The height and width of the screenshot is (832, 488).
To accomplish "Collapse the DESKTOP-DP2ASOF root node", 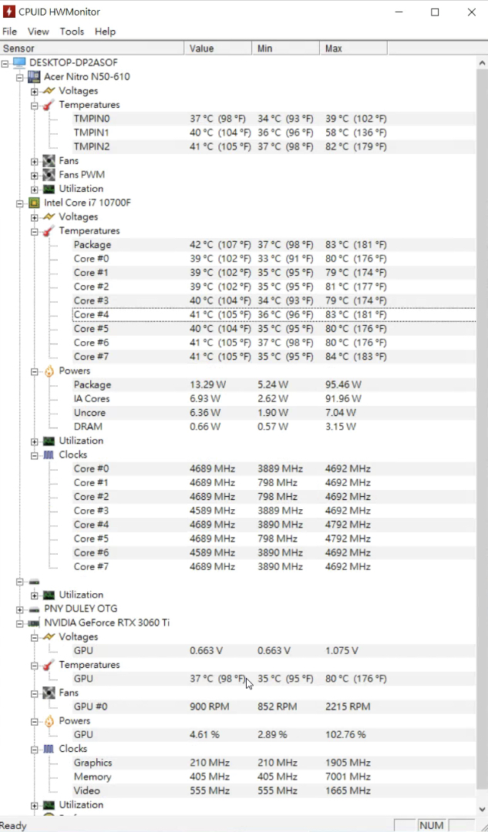I will pos(5,63).
